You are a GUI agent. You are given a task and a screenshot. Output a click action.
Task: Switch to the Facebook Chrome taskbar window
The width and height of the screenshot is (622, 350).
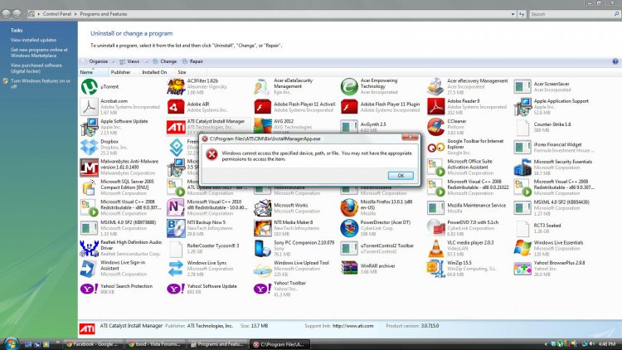coord(92,344)
